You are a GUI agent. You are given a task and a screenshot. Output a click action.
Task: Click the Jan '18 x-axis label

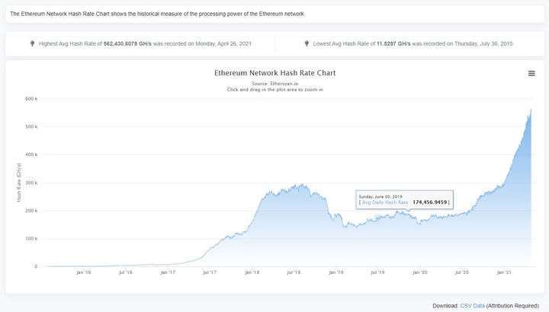pos(252,272)
